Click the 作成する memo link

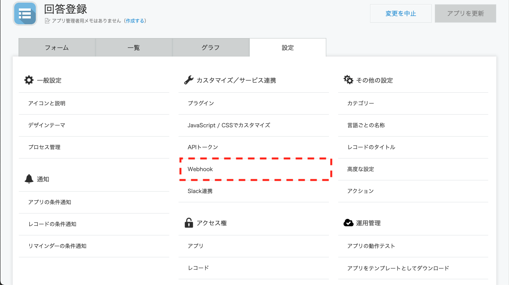point(135,21)
